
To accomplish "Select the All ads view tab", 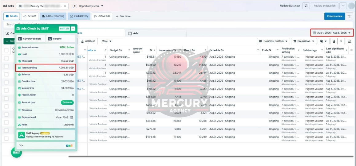I will pos(12,16).
